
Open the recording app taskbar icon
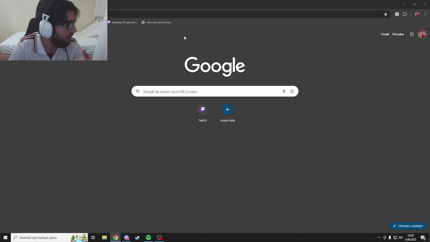pyautogui.click(x=160, y=238)
